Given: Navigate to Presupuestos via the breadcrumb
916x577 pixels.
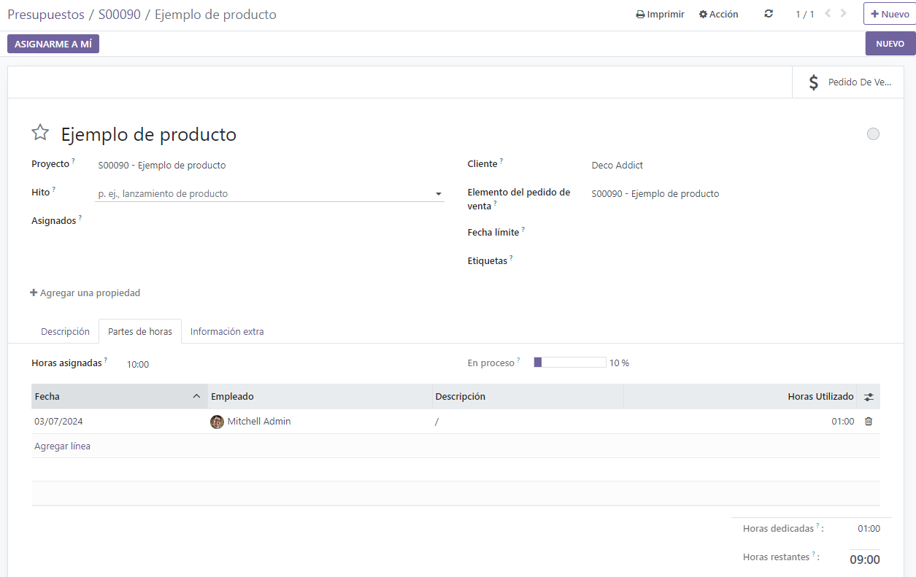Looking at the screenshot, I should [46, 14].
